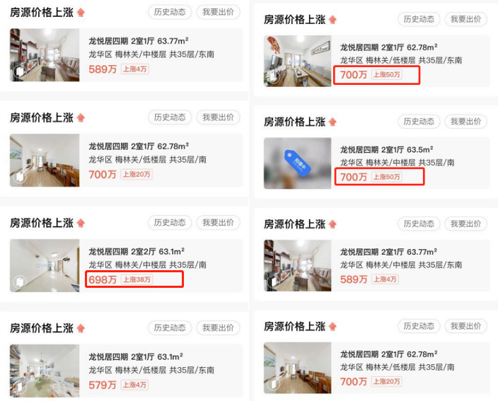Open 龙悦居四期 2室2厅 63.1m² listing title
This screenshot has width=498, height=401.
point(137,252)
